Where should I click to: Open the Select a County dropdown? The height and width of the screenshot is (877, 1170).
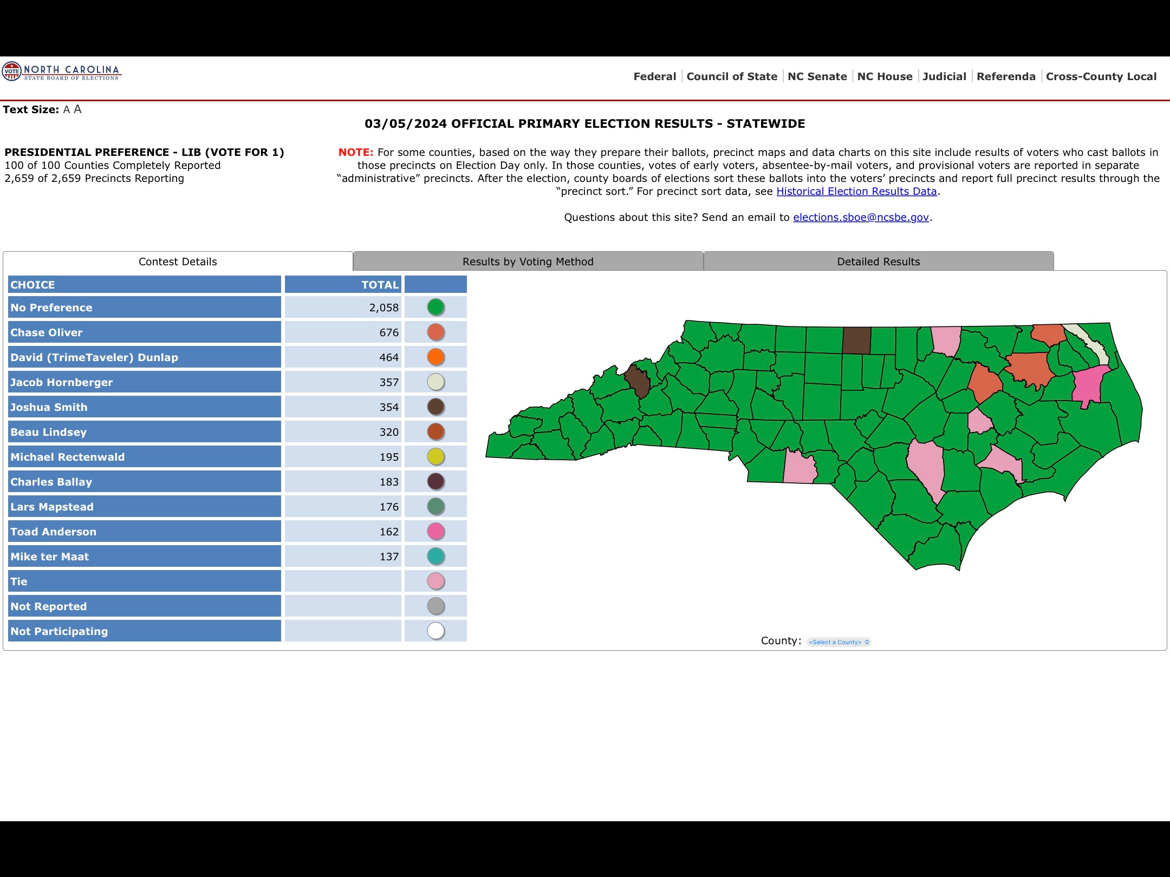point(838,642)
